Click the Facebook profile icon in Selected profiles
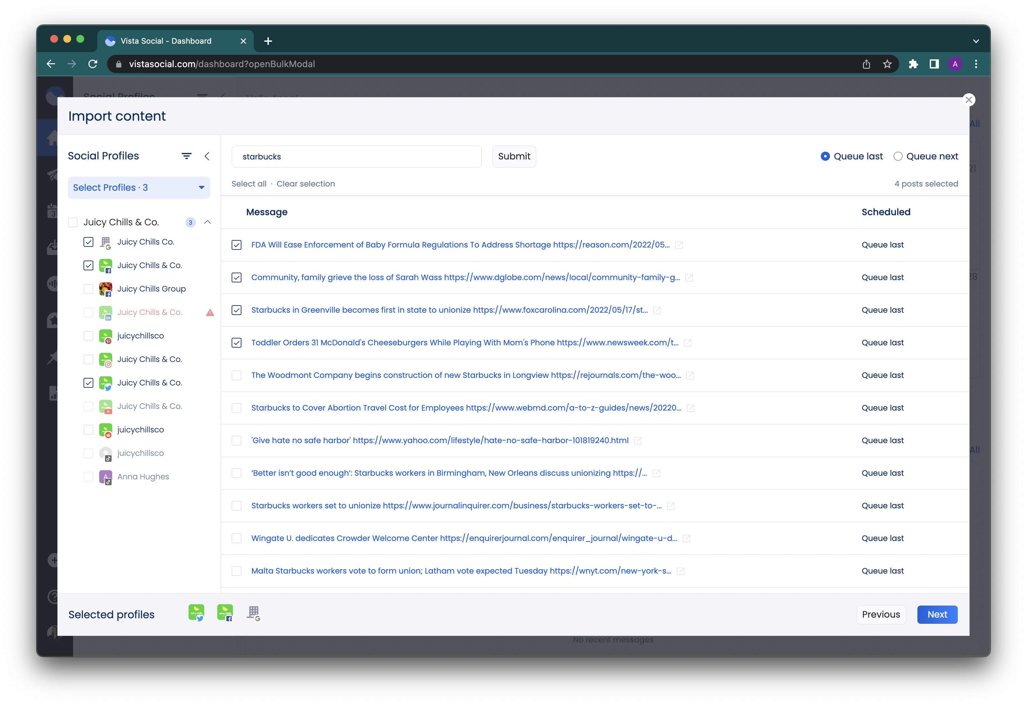The width and height of the screenshot is (1027, 705). pos(225,613)
